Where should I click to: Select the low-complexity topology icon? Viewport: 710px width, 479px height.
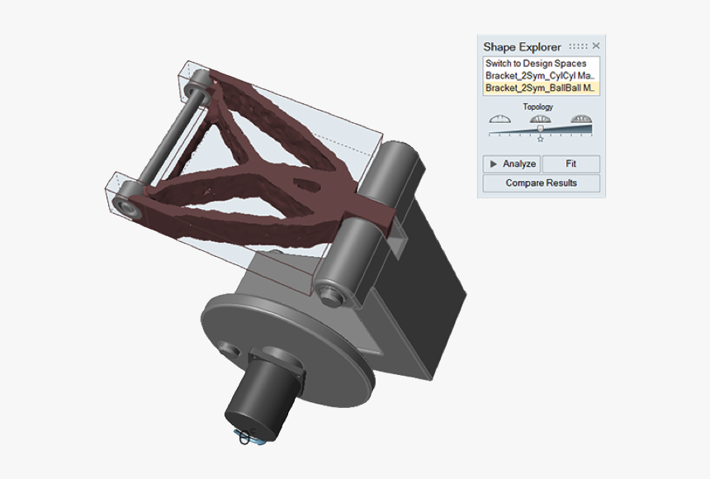pos(499,118)
